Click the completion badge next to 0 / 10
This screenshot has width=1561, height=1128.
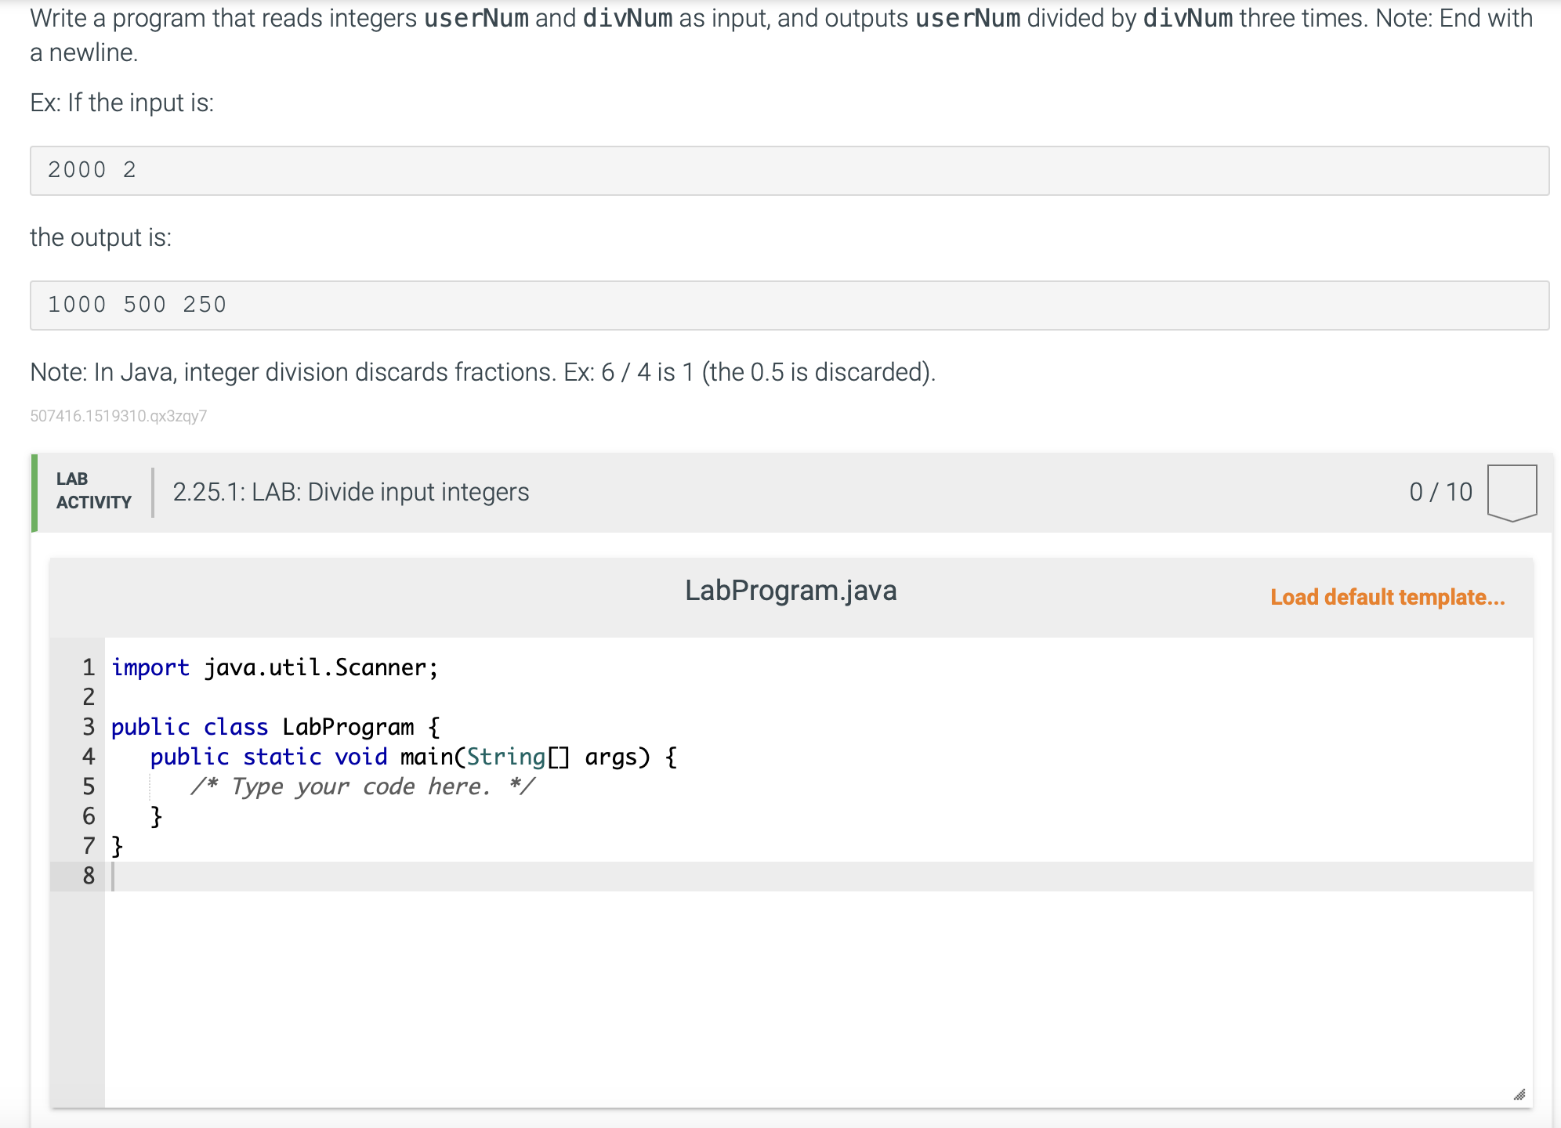click(1512, 492)
